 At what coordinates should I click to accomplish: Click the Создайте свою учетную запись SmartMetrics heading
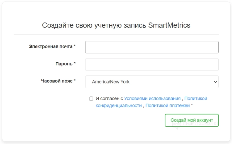tap(116, 25)
